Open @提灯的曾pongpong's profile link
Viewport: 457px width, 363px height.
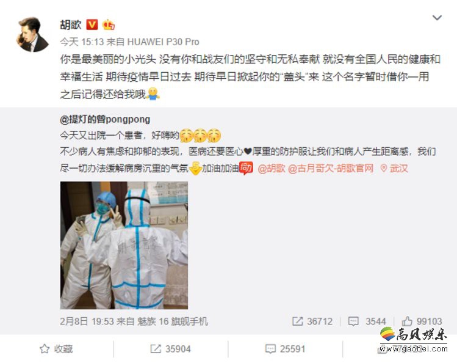[105, 120]
